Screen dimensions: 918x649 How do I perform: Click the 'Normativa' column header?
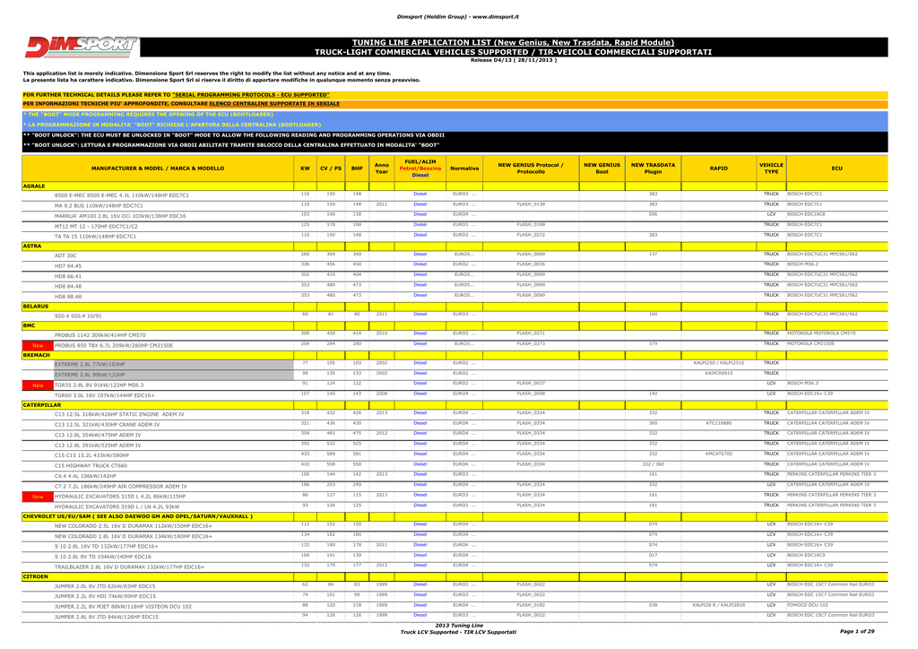[x=464, y=169]
